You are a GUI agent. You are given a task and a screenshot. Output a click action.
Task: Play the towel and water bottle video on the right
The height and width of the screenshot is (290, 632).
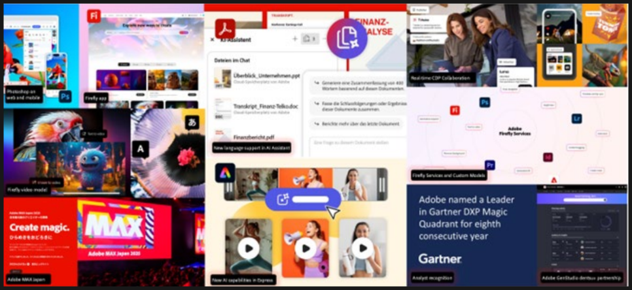point(362,248)
